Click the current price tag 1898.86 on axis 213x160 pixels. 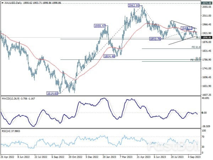pos(207,37)
